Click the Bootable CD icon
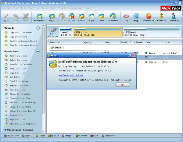 click(x=149, y=17)
